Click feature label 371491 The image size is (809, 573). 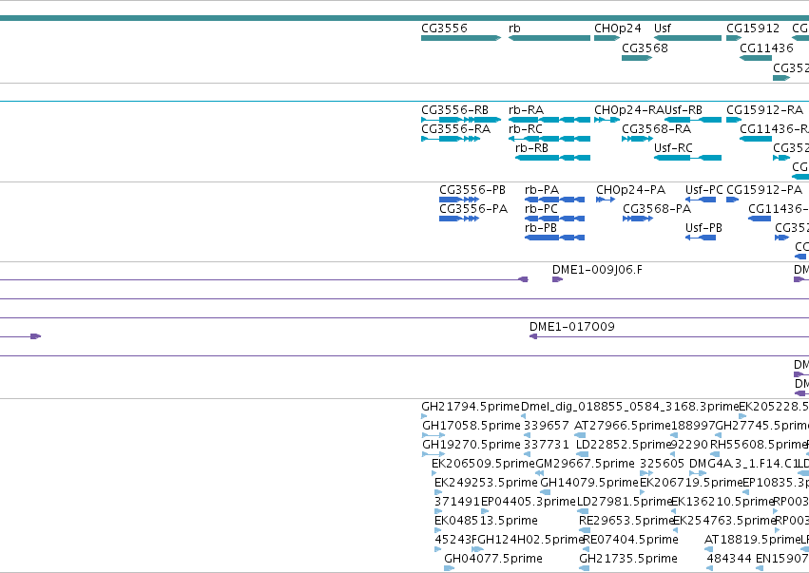click(457, 502)
